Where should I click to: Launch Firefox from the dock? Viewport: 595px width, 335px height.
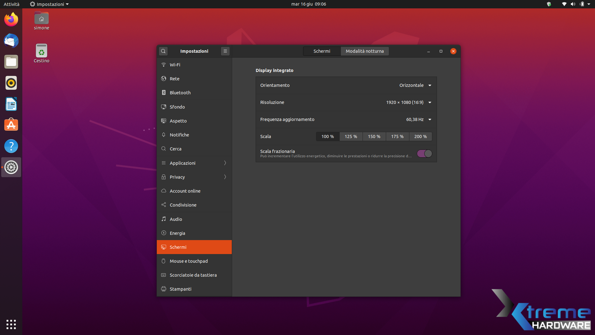click(x=11, y=20)
